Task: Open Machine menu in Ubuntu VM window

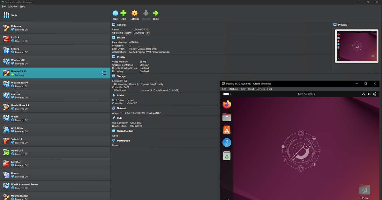Action: tap(233, 89)
